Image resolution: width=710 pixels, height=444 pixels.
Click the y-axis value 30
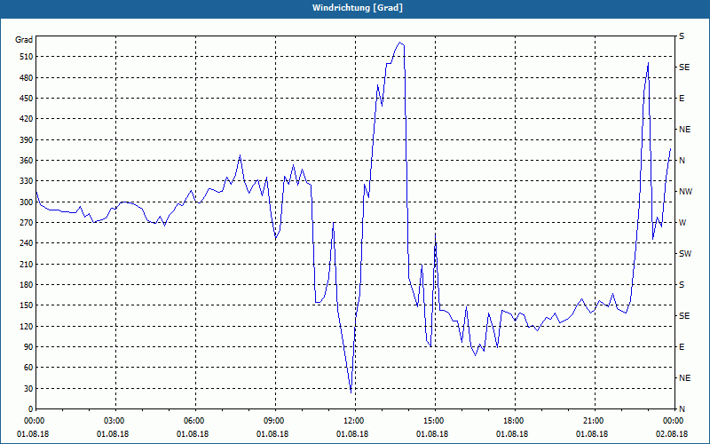coord(28,388)
